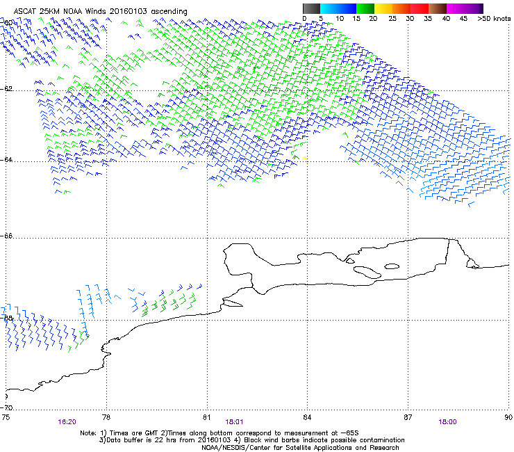This screenshot has height=452, width=514.
Task: Select the '84' longitude axis label
Action: point(307,417)
